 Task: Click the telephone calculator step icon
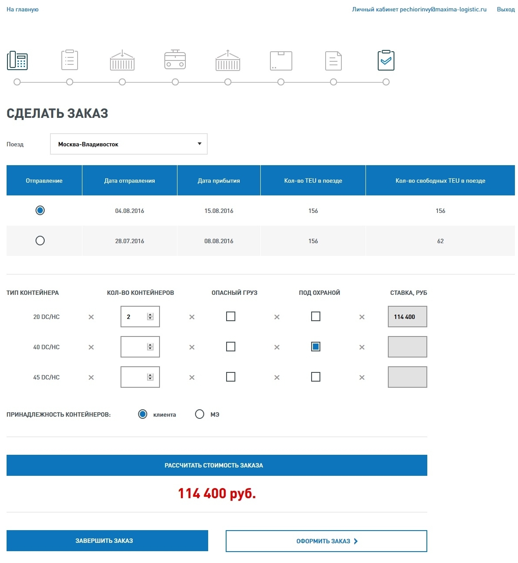coord(18,60)
